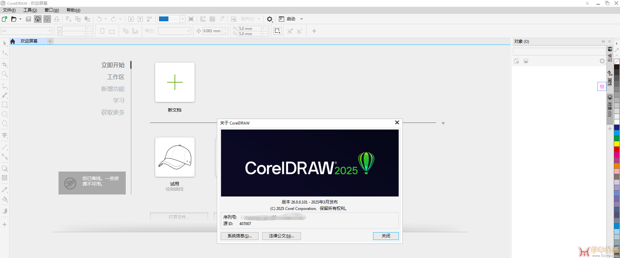Screen dimensions: 620x258
Task: Open the 启动 launch dropdown arrow
Action: click(x=302, y=19)
